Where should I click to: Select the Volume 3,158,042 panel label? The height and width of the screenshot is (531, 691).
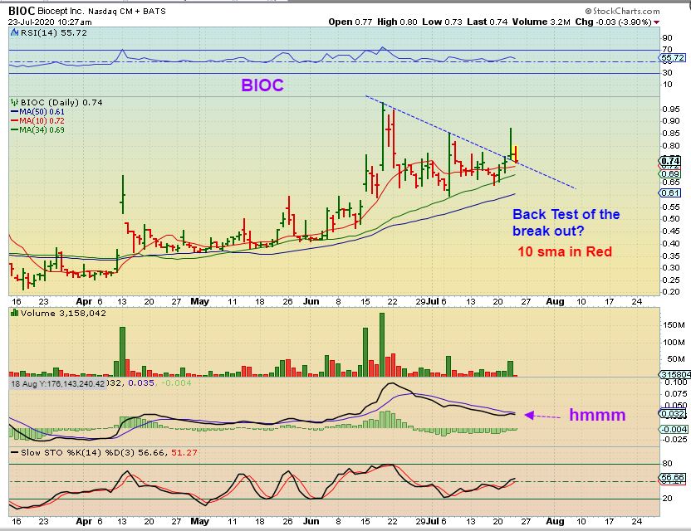click(x=63, y=314)
